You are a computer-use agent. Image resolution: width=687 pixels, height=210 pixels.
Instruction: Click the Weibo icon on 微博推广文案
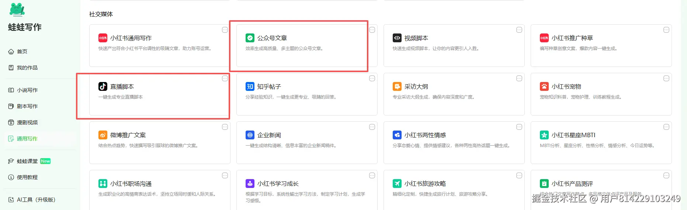point(103,135)
